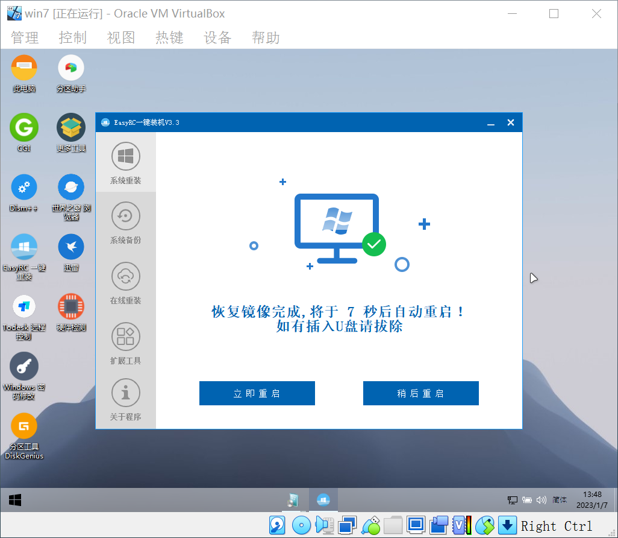Click the 稍后重启 button
This screenshot has height=538, width=618.
tap(421, 393)
